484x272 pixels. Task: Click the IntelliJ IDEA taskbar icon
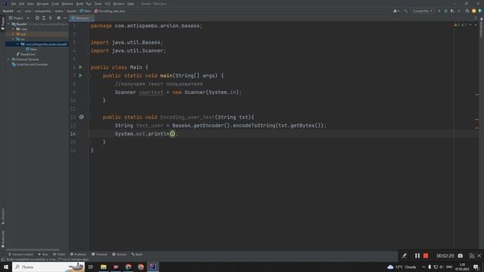click(x=153, y=267)
